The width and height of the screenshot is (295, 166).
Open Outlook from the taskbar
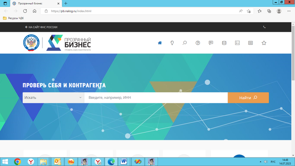click(x=58, y=162)
